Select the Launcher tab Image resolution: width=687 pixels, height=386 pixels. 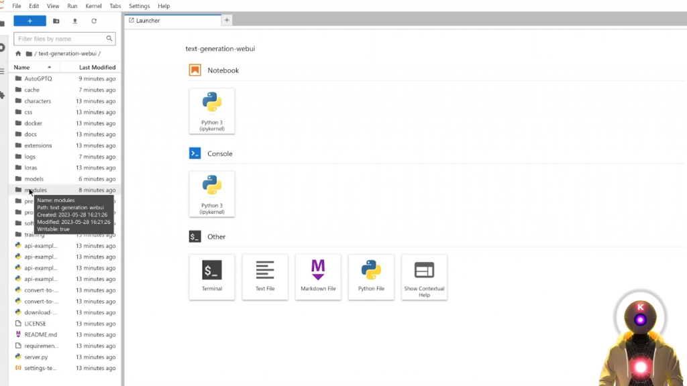(173, 21)
